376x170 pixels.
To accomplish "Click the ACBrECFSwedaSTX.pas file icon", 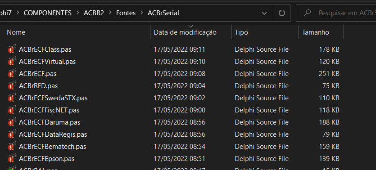I will 12,98.
